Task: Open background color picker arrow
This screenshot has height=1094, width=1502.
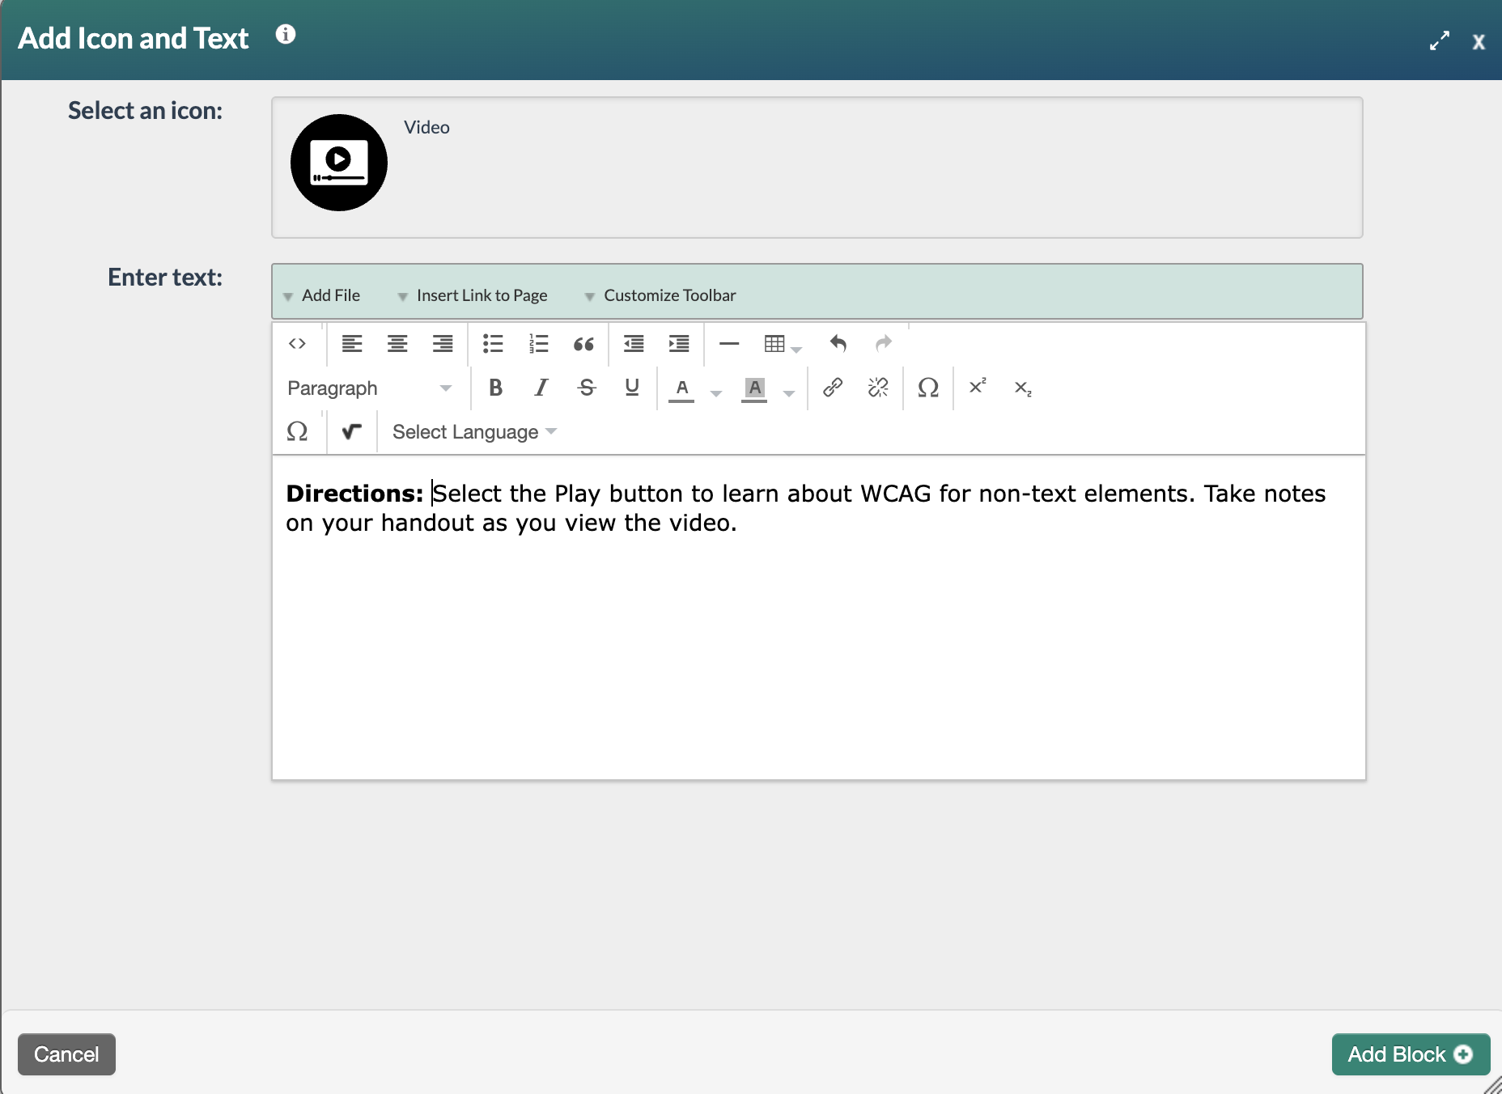Action: tap(789, 392)
